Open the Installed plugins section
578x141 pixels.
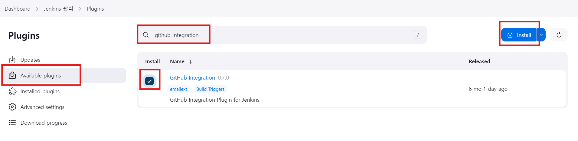pyautogui.click(x=40, y=91)
